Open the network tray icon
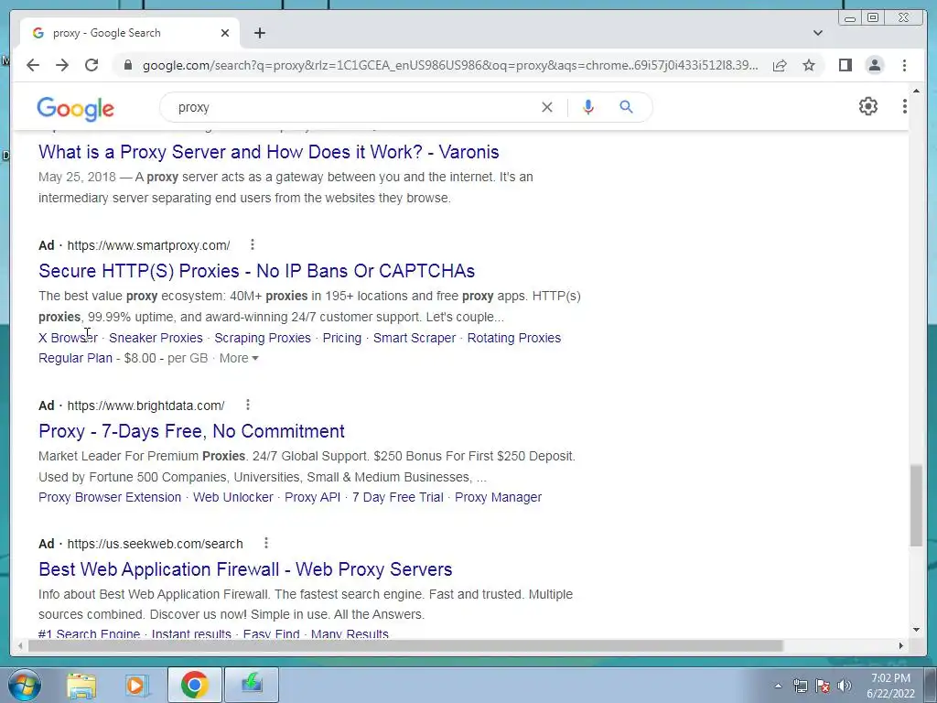Image resolution: width=937 pixels, height=703 pixels. tap(800, 686)
